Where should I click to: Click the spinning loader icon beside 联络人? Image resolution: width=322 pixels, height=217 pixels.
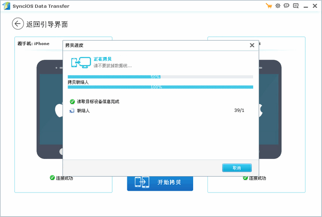(72, 111)
